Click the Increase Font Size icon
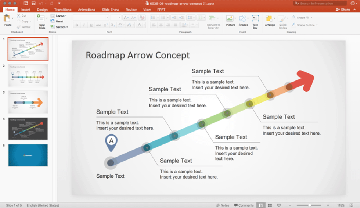 (126, 18)
